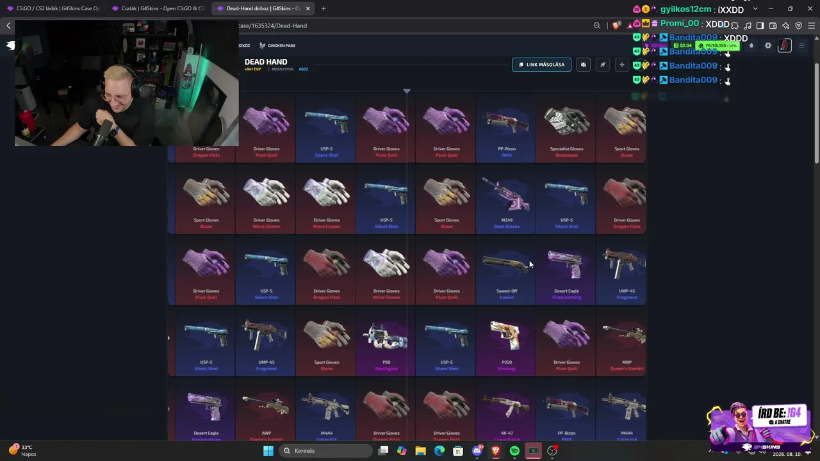The width and height of the screenshot is (820, 461).
Task: Click the plus icon beside the rocket
Action: 621,65
